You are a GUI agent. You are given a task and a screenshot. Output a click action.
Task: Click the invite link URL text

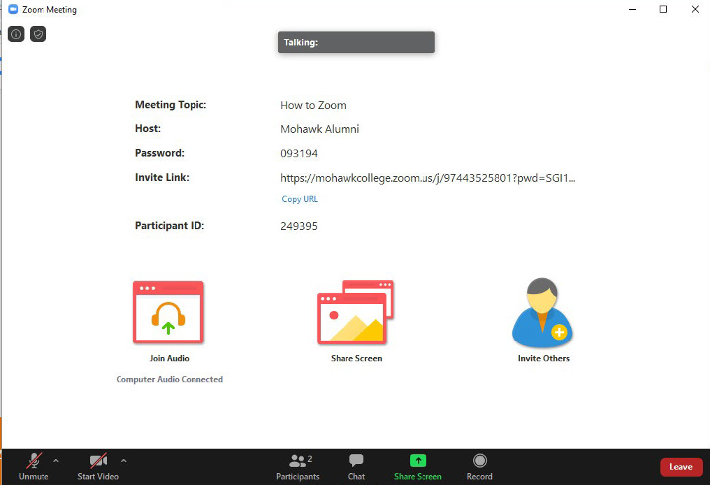coord(428,178)
